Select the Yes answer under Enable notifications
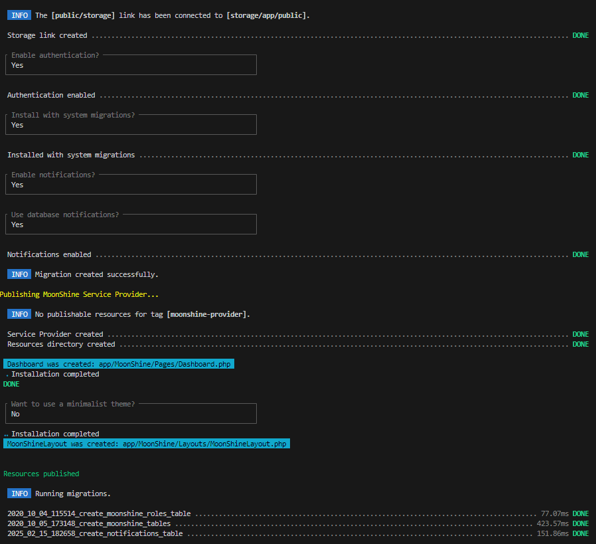 click(x=17, y=185)
